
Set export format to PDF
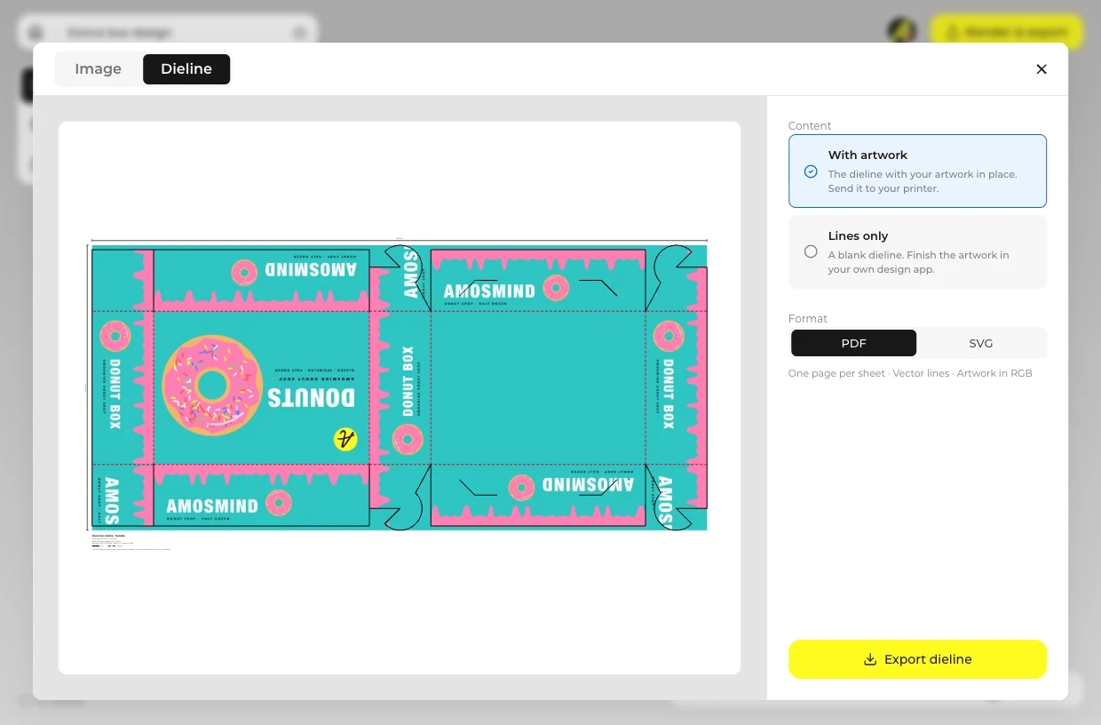pyautogui.click(x=853, y=343)
